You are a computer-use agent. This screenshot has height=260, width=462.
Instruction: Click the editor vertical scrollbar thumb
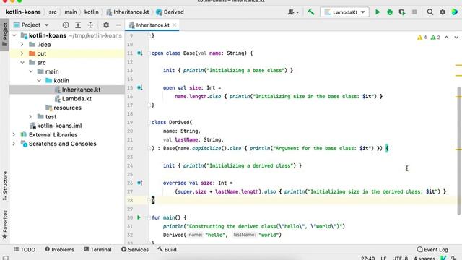458,150
